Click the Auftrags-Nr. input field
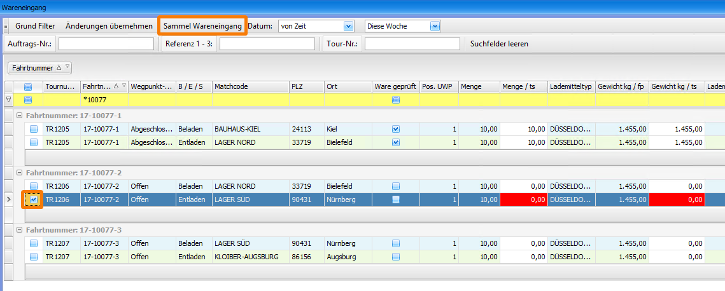The image size is (725, 291). pyautogui.click(x=106, y=44)
